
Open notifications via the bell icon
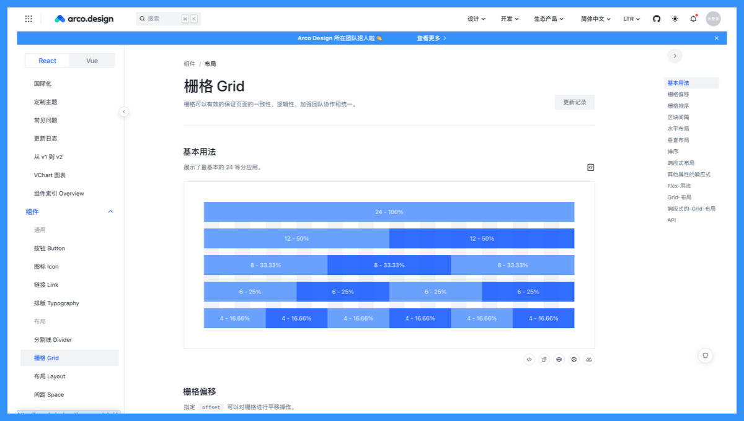coord(693,19)
